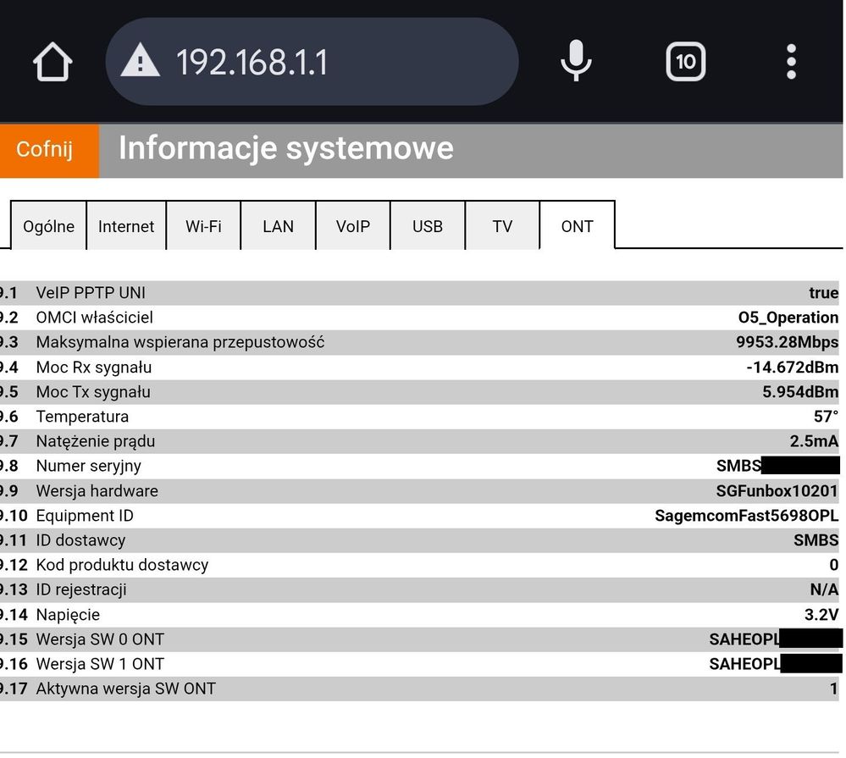Select the Wi-Fi tab
846x758 pixels.
coord(204,225)
